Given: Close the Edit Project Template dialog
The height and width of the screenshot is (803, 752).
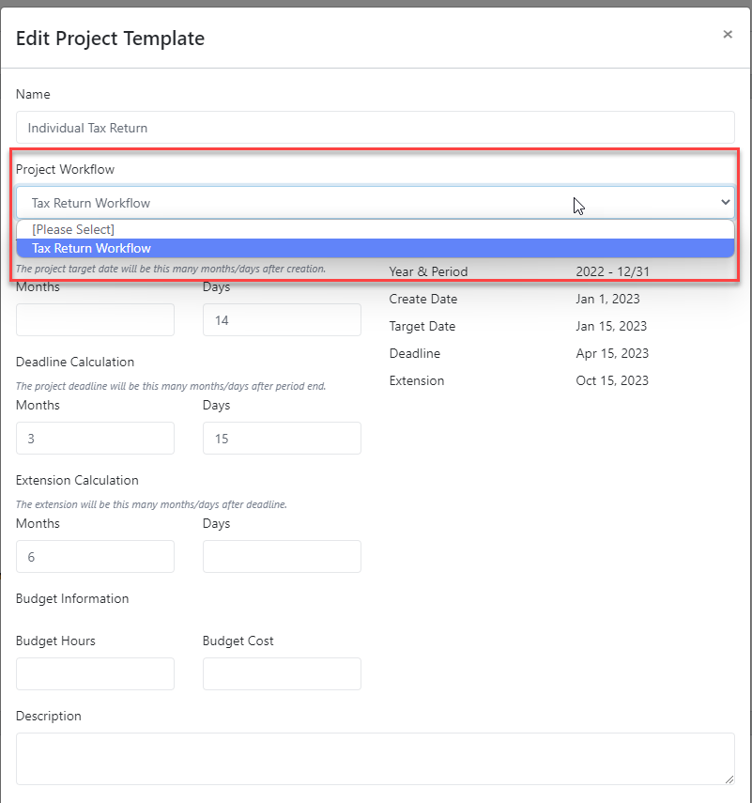Looking at the screenshot, I should [x=728, y=34].
